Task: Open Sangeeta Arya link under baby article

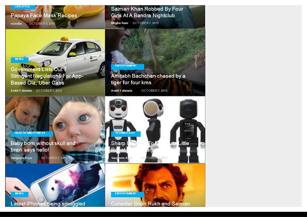Action: pos(21,158)
